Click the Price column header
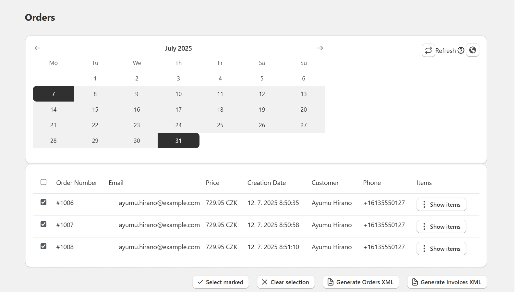The image size is (519, 292). pos(212,183)
